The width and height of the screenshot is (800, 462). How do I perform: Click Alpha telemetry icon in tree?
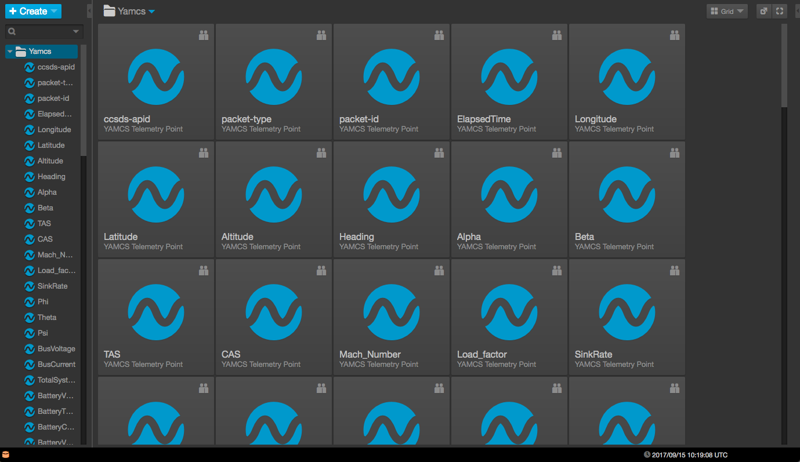pyautogui.click(x=29, y=192)
